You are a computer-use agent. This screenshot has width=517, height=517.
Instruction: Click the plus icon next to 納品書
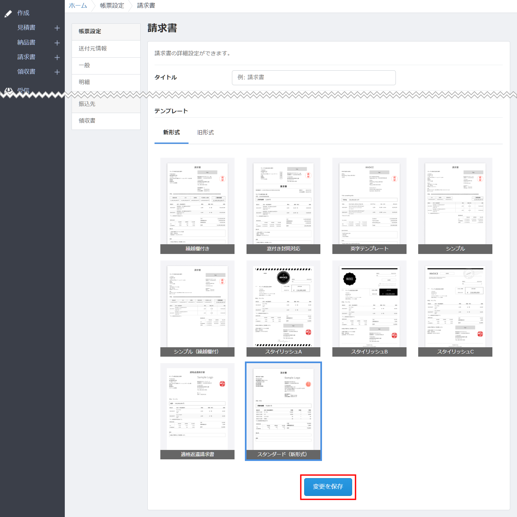click(x=57, y=43)
